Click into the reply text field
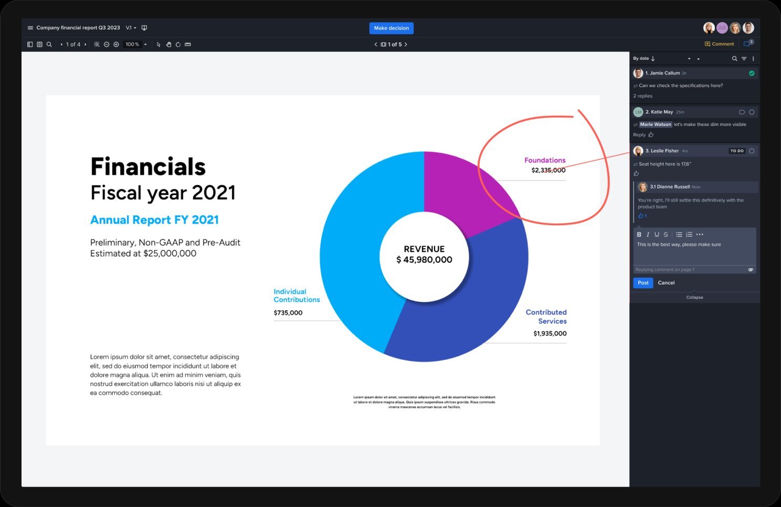Image resolution: width=781 pixels, height=507 pixels. pyautogui.click(x=694, y=253)
